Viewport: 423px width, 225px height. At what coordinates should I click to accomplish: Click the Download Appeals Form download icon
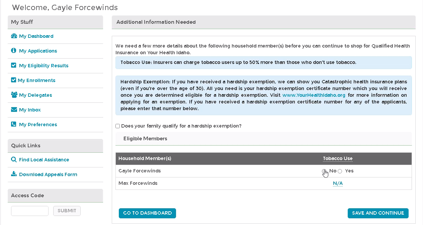(x=14, y=174)
